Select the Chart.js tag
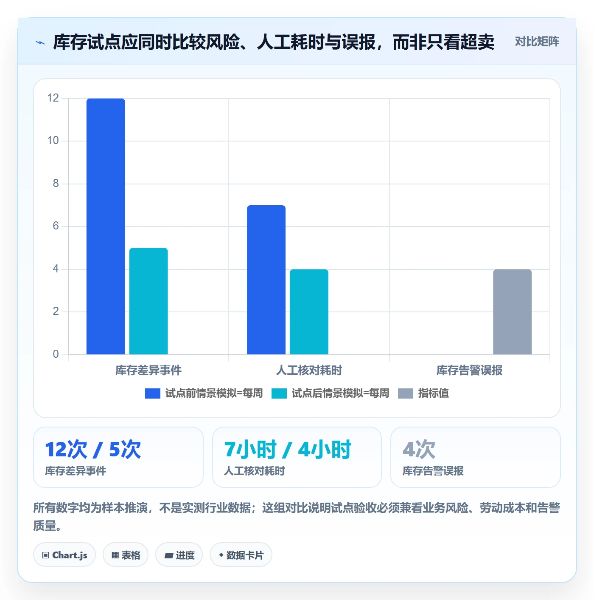This screenshot has width=594, height=600. 64,555
